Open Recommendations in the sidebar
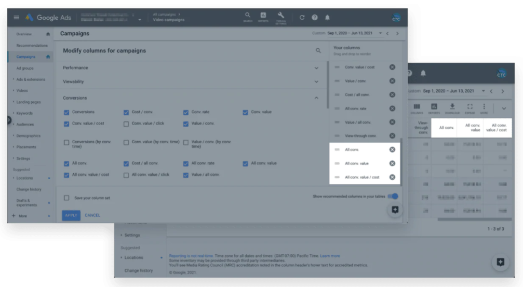The height and width of the screenshot is (287, 523). (x=32, y=46)
